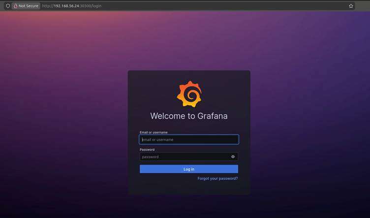Click into the password input field

pos(185,157)
